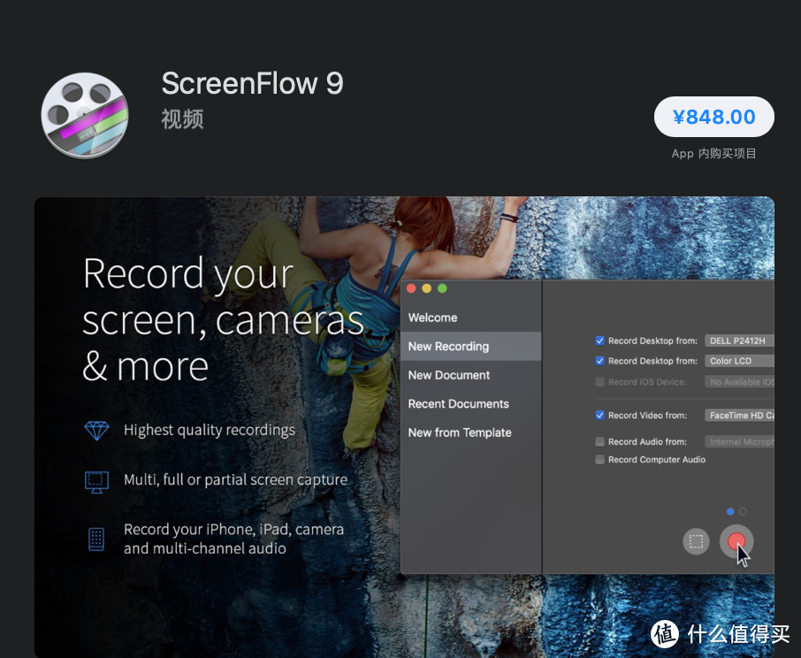Viewport: 801px width, 658px height.
Task: Uncheck Record Desktop from DELL P2412H checkbox
Action: pyautogui.click(x=600, y=340)
